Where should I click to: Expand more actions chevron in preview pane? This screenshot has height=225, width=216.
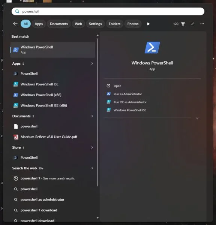pyautogui.click(x=197, y=118)
